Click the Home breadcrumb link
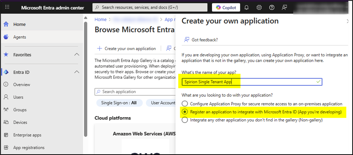This screenshot has height=155, width=353. (101, 20)
